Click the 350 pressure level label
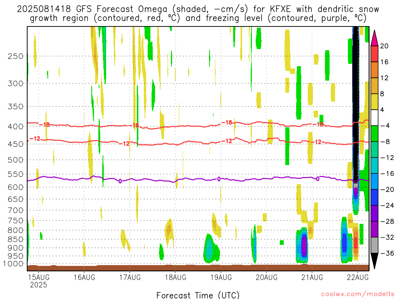 click(x=16, y=107)
